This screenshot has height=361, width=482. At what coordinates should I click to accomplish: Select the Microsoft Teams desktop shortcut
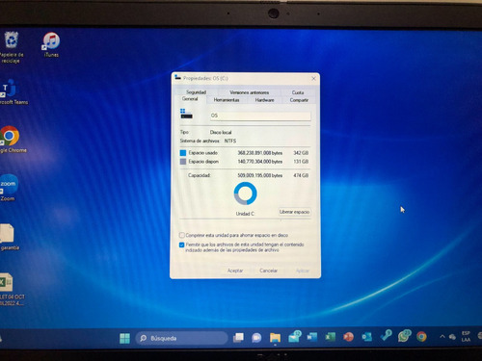tap(12, 92)
